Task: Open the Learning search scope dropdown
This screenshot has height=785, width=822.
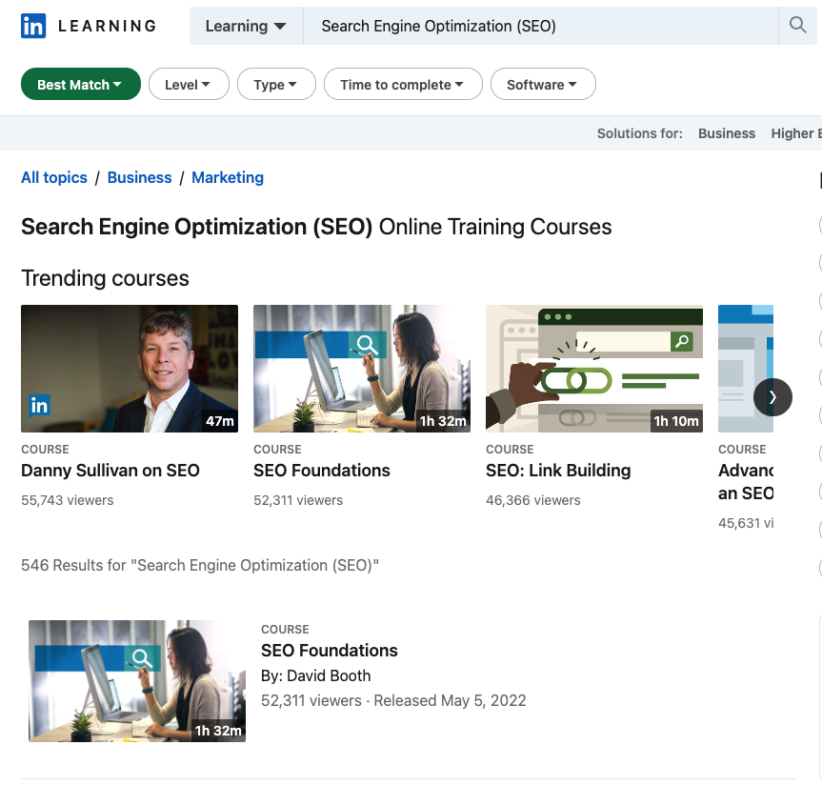Action: click(246, 26)
